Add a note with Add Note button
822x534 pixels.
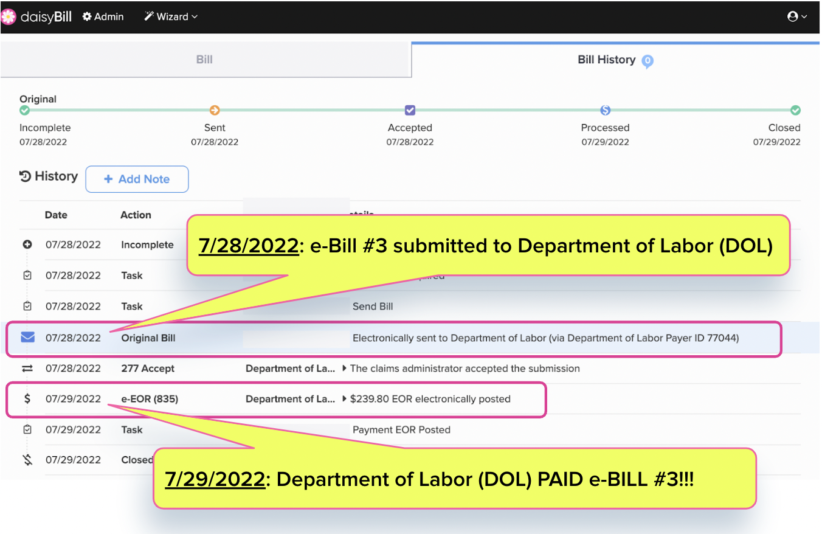137,179
